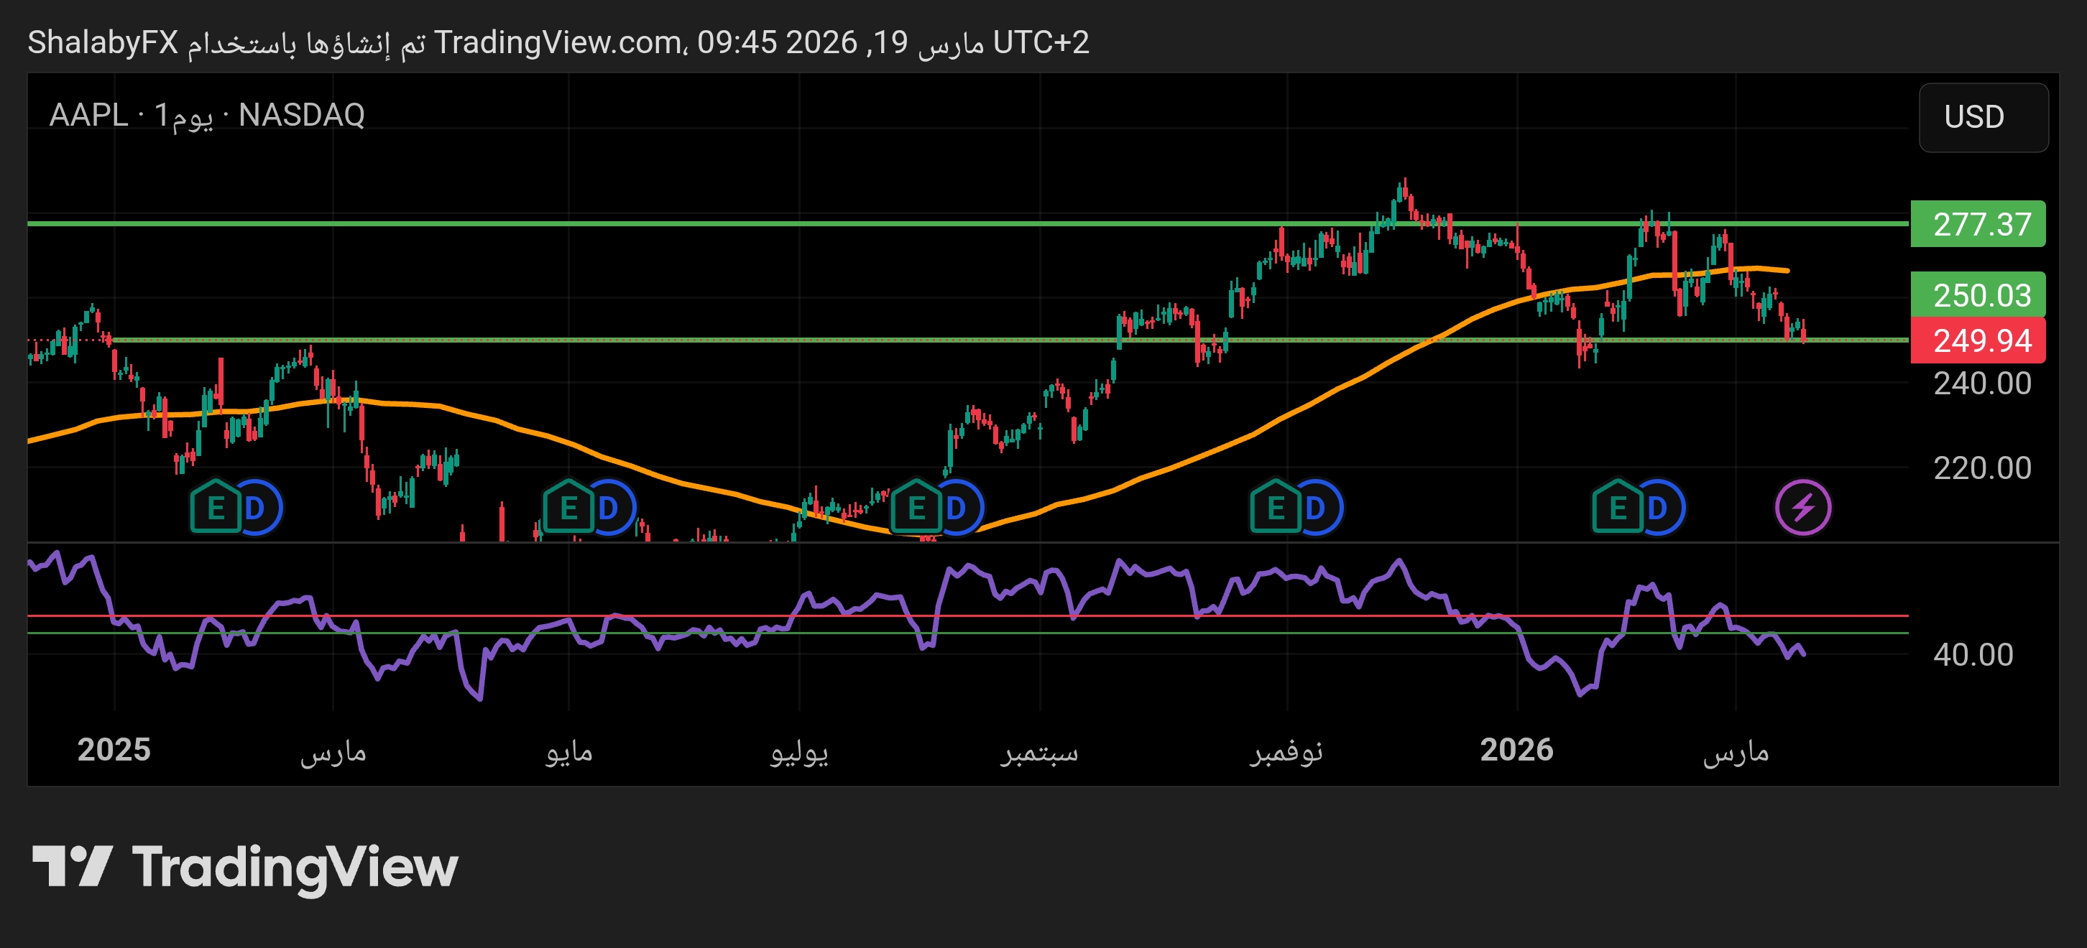Click the dividend D marker near August 2025
Viewport: 2087px width, 948px height.
point(960,508)
